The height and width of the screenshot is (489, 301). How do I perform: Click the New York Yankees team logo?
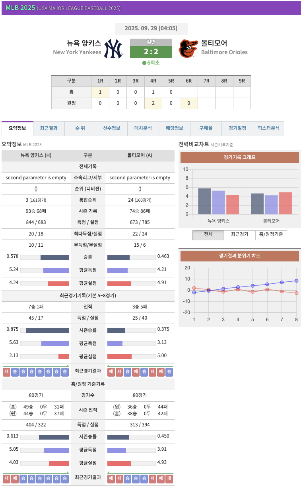coord(114,49)
